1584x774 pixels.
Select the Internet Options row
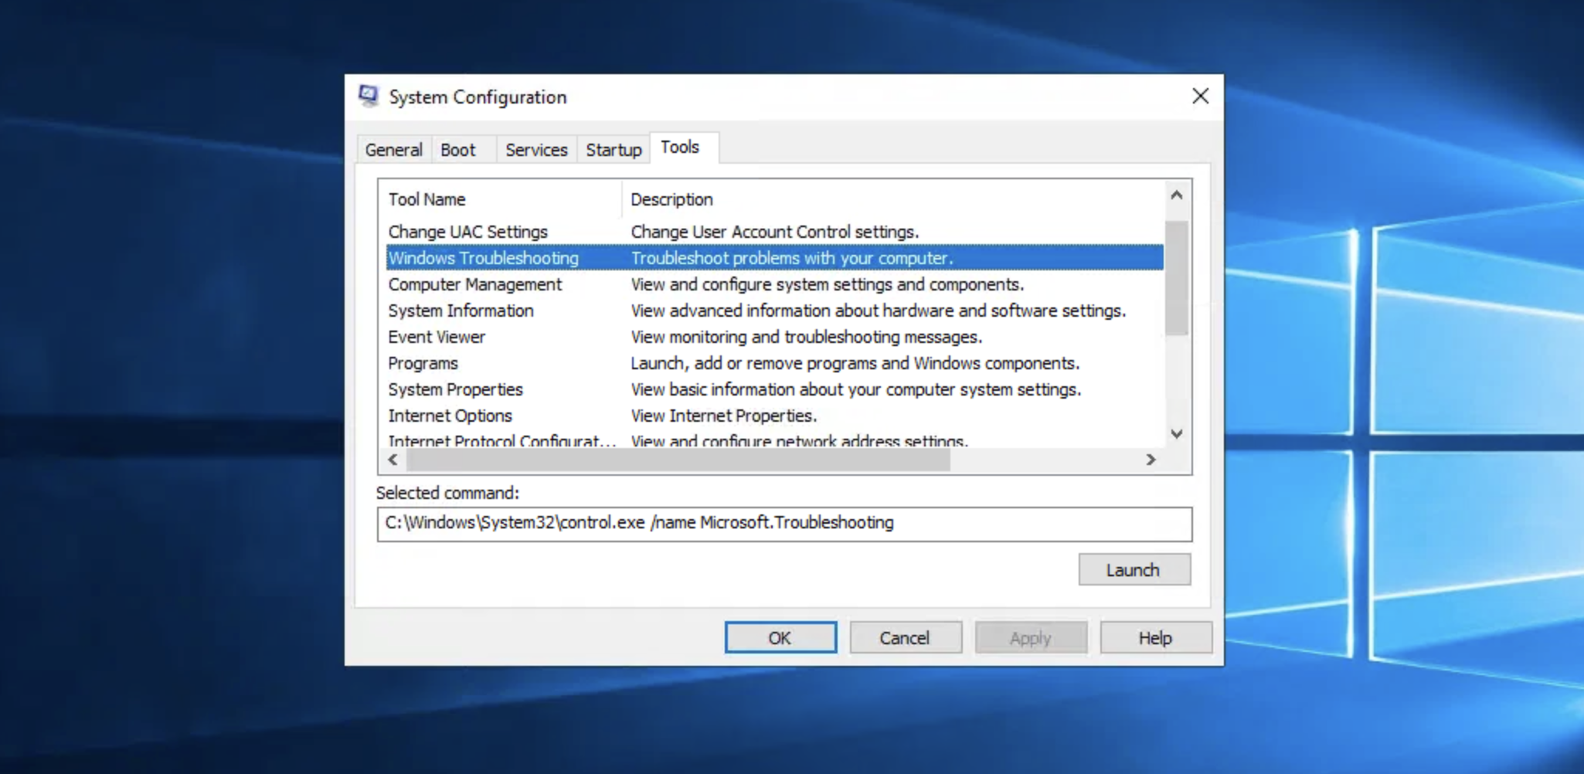pyautogui.click(x=450, y=416)
